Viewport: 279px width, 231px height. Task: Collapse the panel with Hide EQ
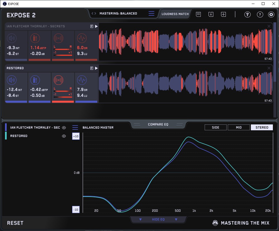point(158,220)
